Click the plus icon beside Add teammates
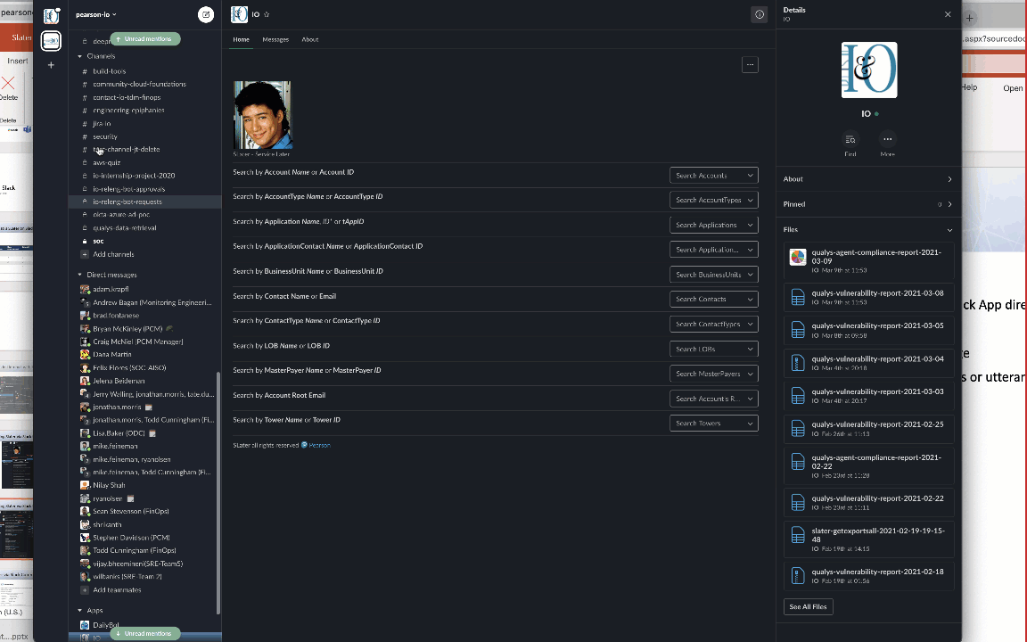Screen dimensions: 1027x642 85,590
